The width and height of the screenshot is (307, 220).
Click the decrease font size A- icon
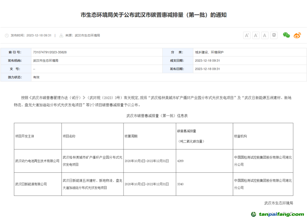256,35
